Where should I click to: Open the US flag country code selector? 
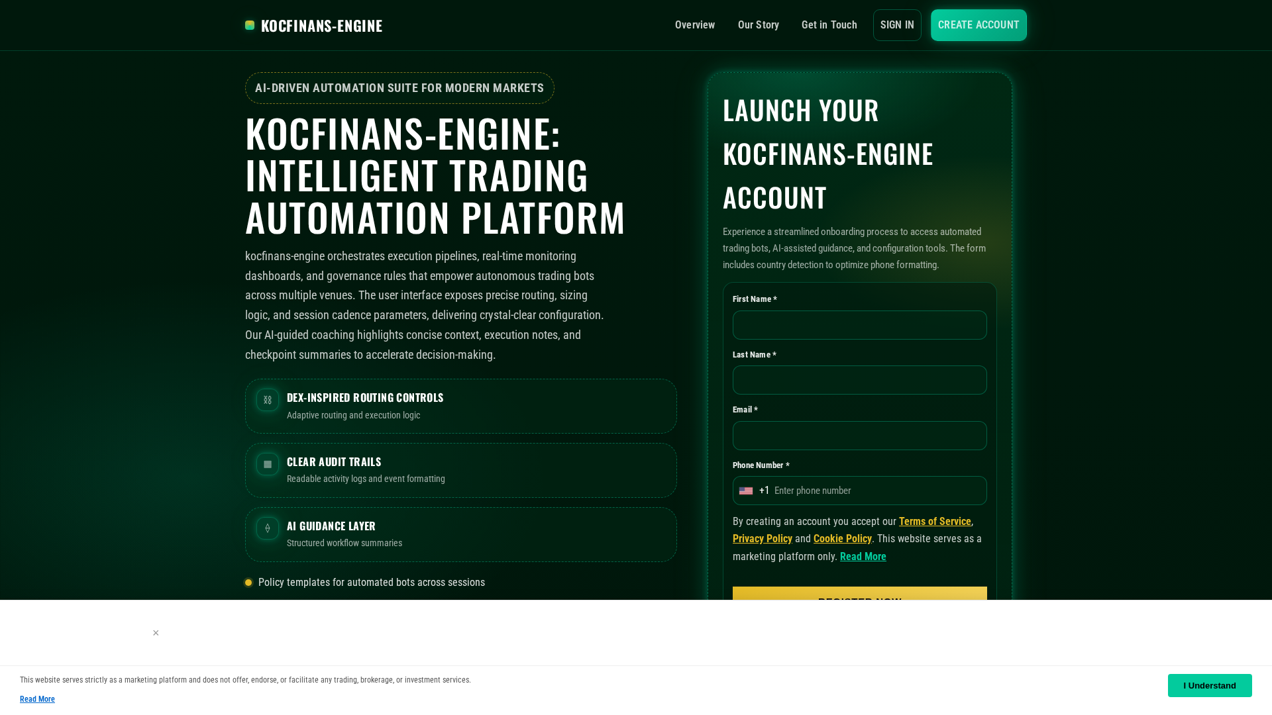click(746, 491)
